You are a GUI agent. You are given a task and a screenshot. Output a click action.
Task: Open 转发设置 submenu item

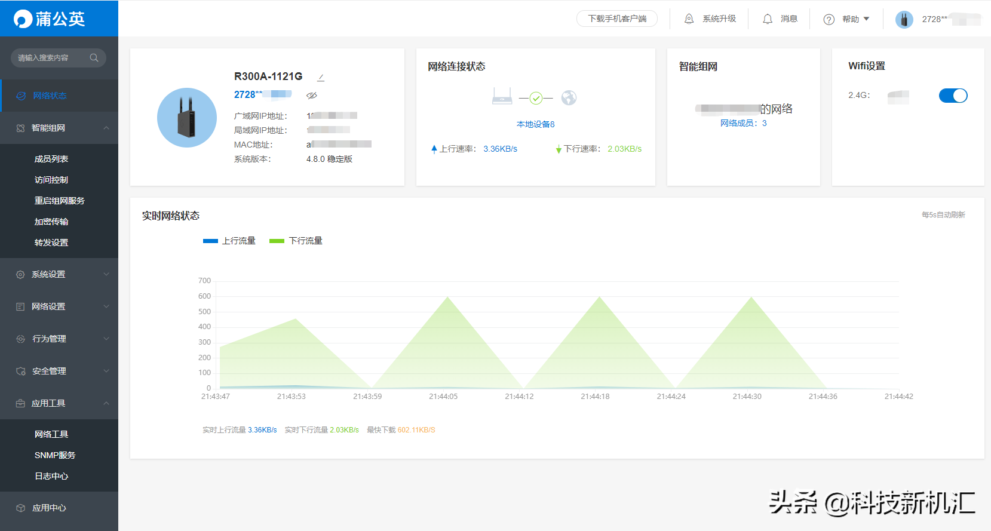click(51, 243)
